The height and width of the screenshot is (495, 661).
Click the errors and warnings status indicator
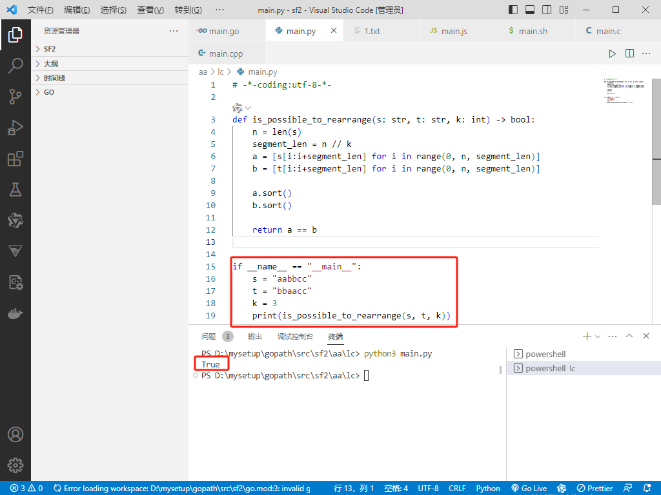[26, 489]
